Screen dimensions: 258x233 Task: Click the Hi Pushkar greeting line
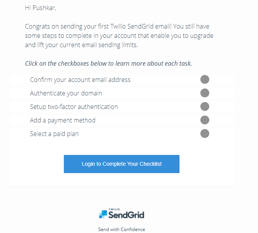pyautogui.click(x=41, y=8)
